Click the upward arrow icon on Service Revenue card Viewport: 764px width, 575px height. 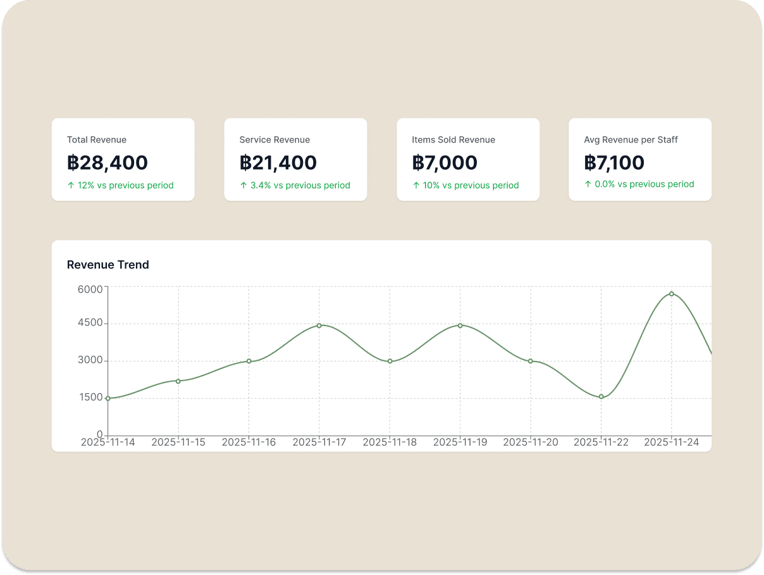coord(243,186)
